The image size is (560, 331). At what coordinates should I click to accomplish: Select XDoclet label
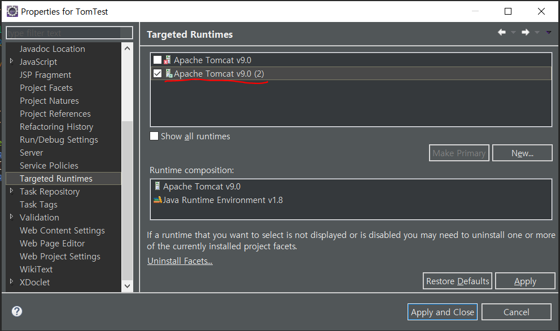(x=34, y=283)
